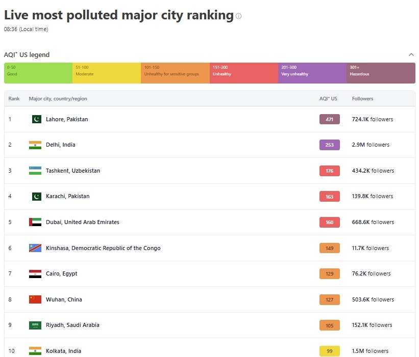Click the Followers column header
Screen dimensions: 419x357
[x=362, y=99]
